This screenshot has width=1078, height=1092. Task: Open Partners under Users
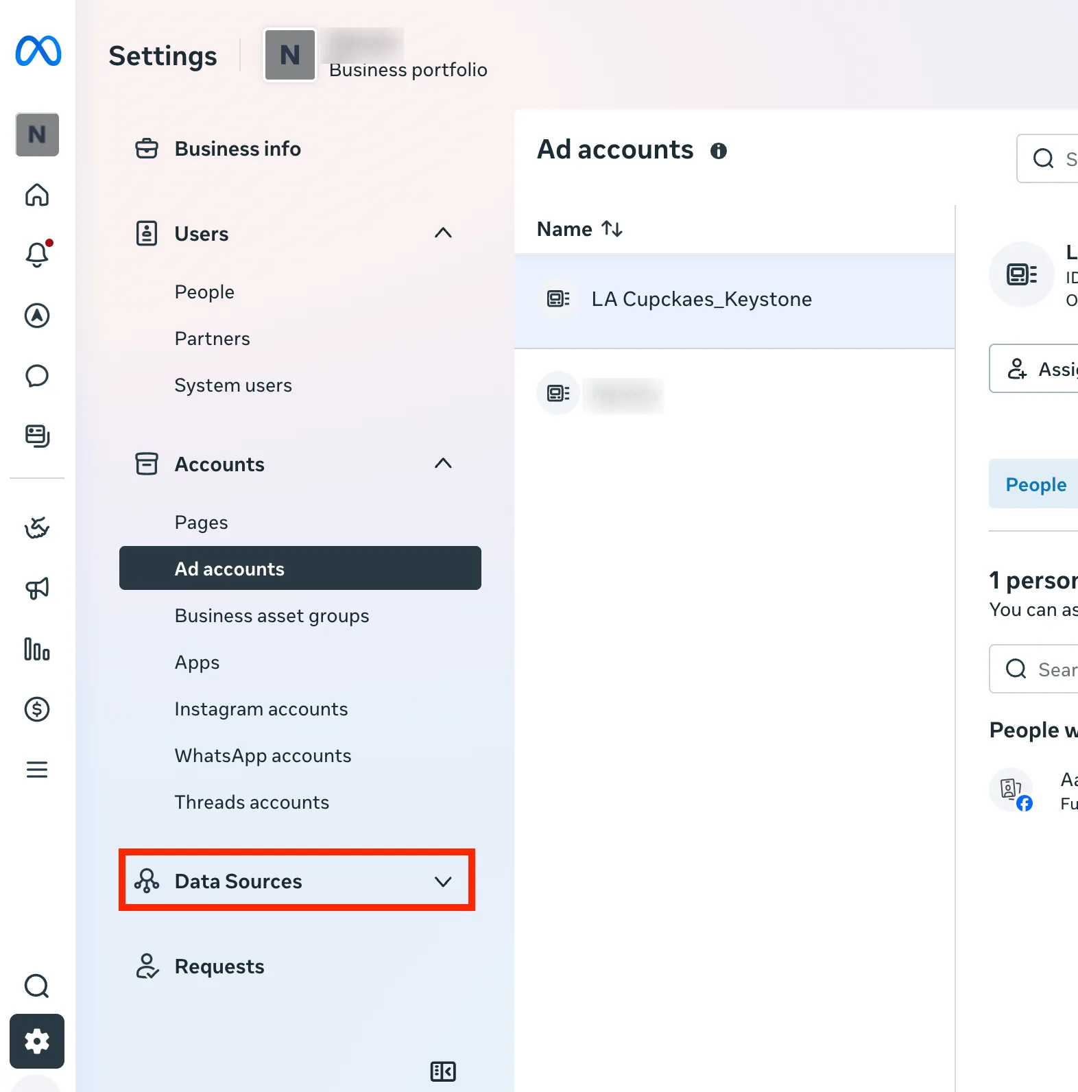coord(213,339)
